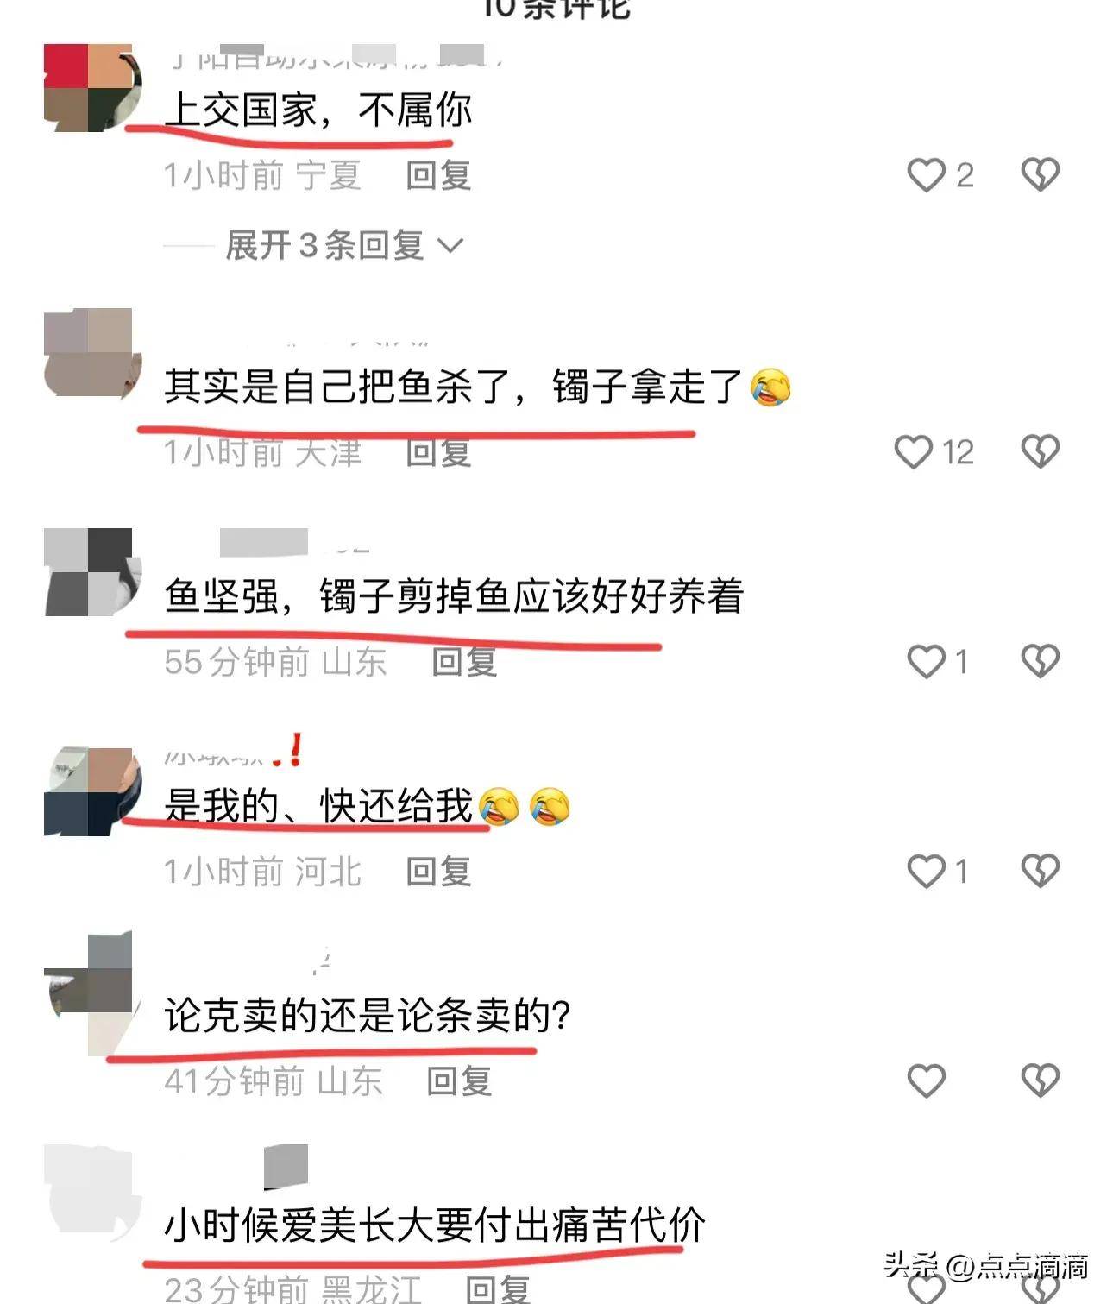Dislike the comment from 宁夏

(1040, 175)
